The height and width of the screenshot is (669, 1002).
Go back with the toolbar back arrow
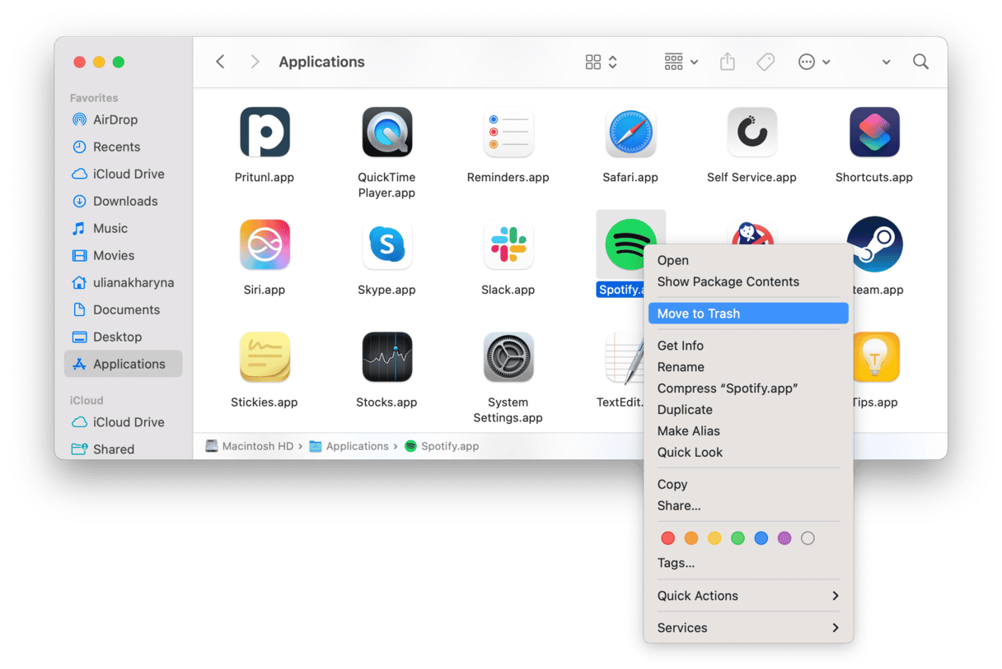(x=220, y=62)
